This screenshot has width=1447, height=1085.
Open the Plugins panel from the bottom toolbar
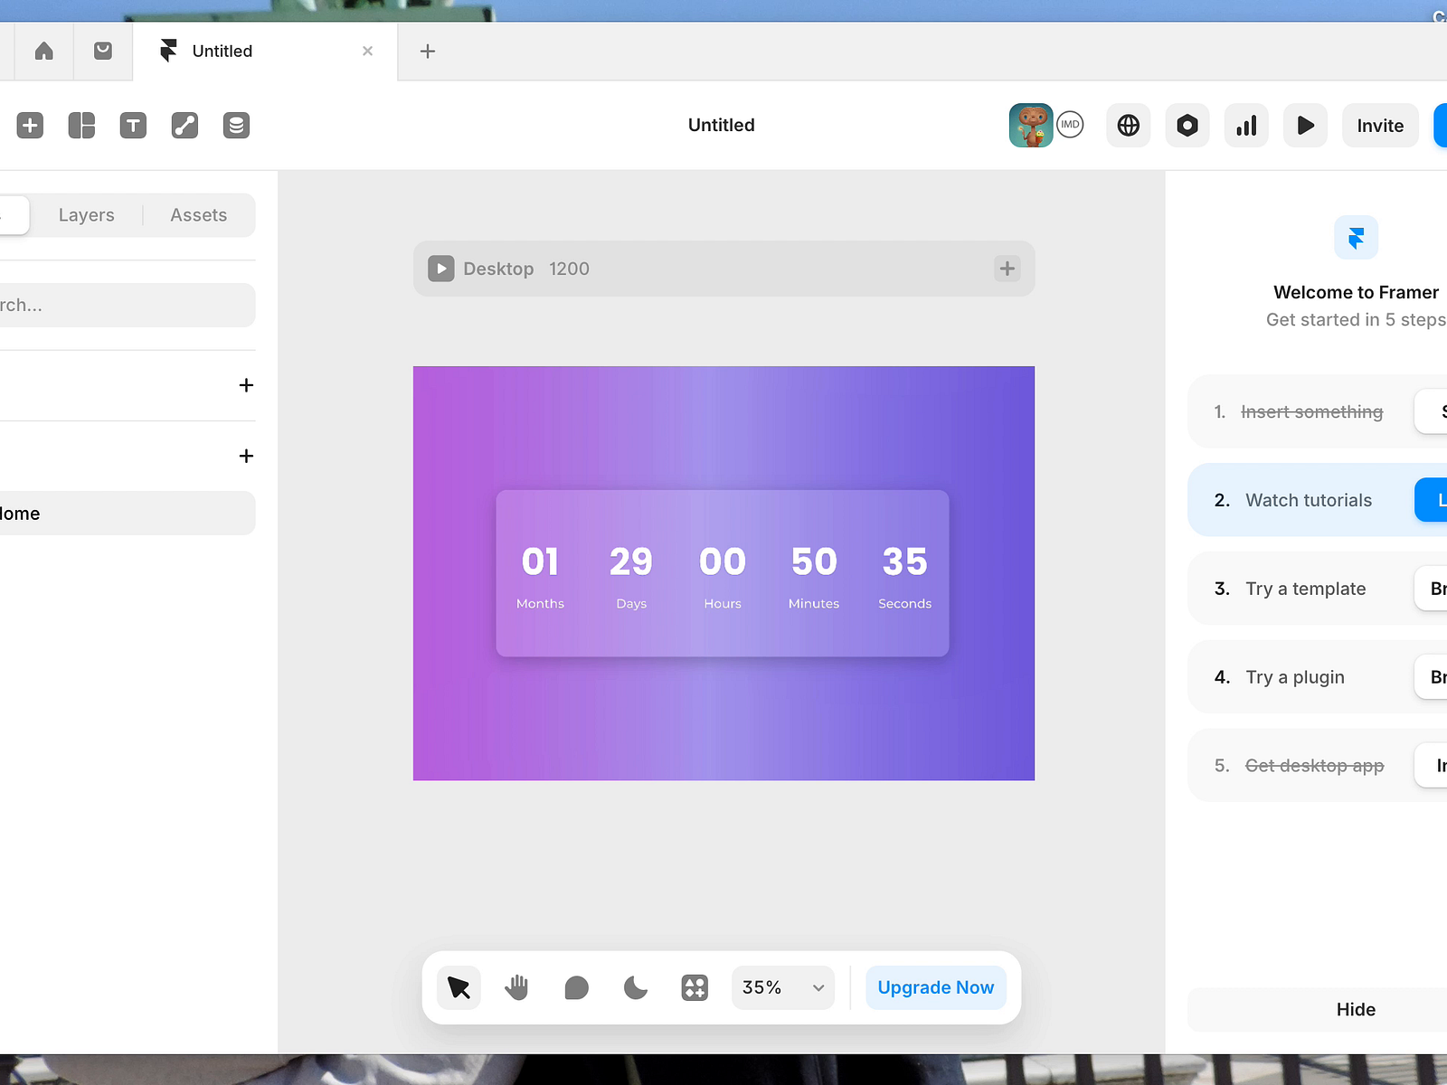point(695,987)
